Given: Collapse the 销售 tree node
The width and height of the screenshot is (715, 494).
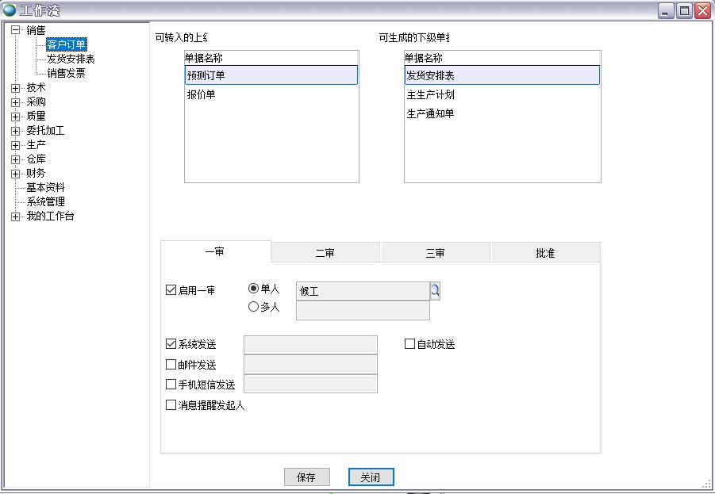Looking at the screenshot, I should (15, 30).
